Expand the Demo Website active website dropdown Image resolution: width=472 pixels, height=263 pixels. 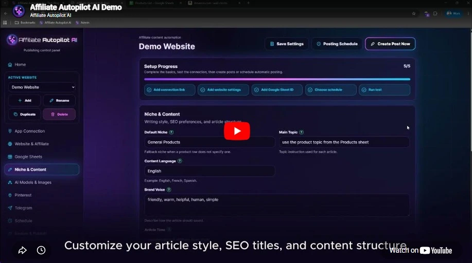click(x=42, y=87)
